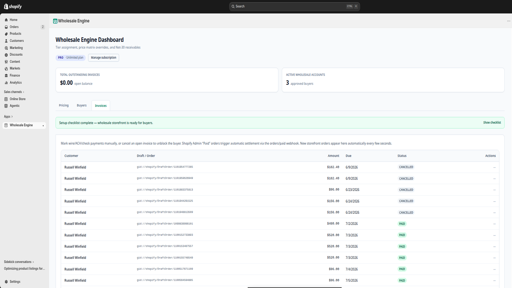Select the draft order ID ending in 7557
The image size is (512, 288).
[165, 246]
